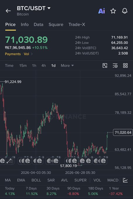Expand tags with the chevron after Vol
The width and height of the screenshot is (133, 199).
[x=32, y=54]
